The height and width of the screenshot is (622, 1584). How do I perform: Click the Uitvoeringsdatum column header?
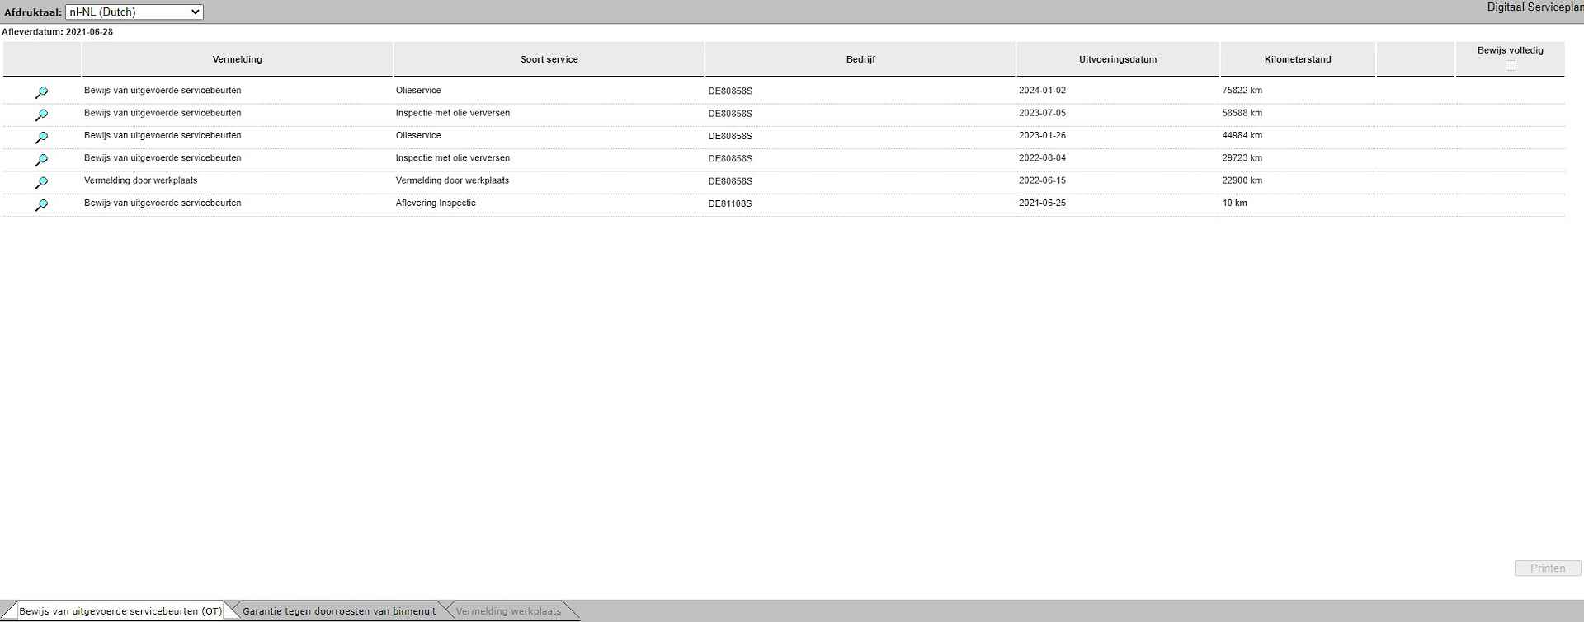1118,59
